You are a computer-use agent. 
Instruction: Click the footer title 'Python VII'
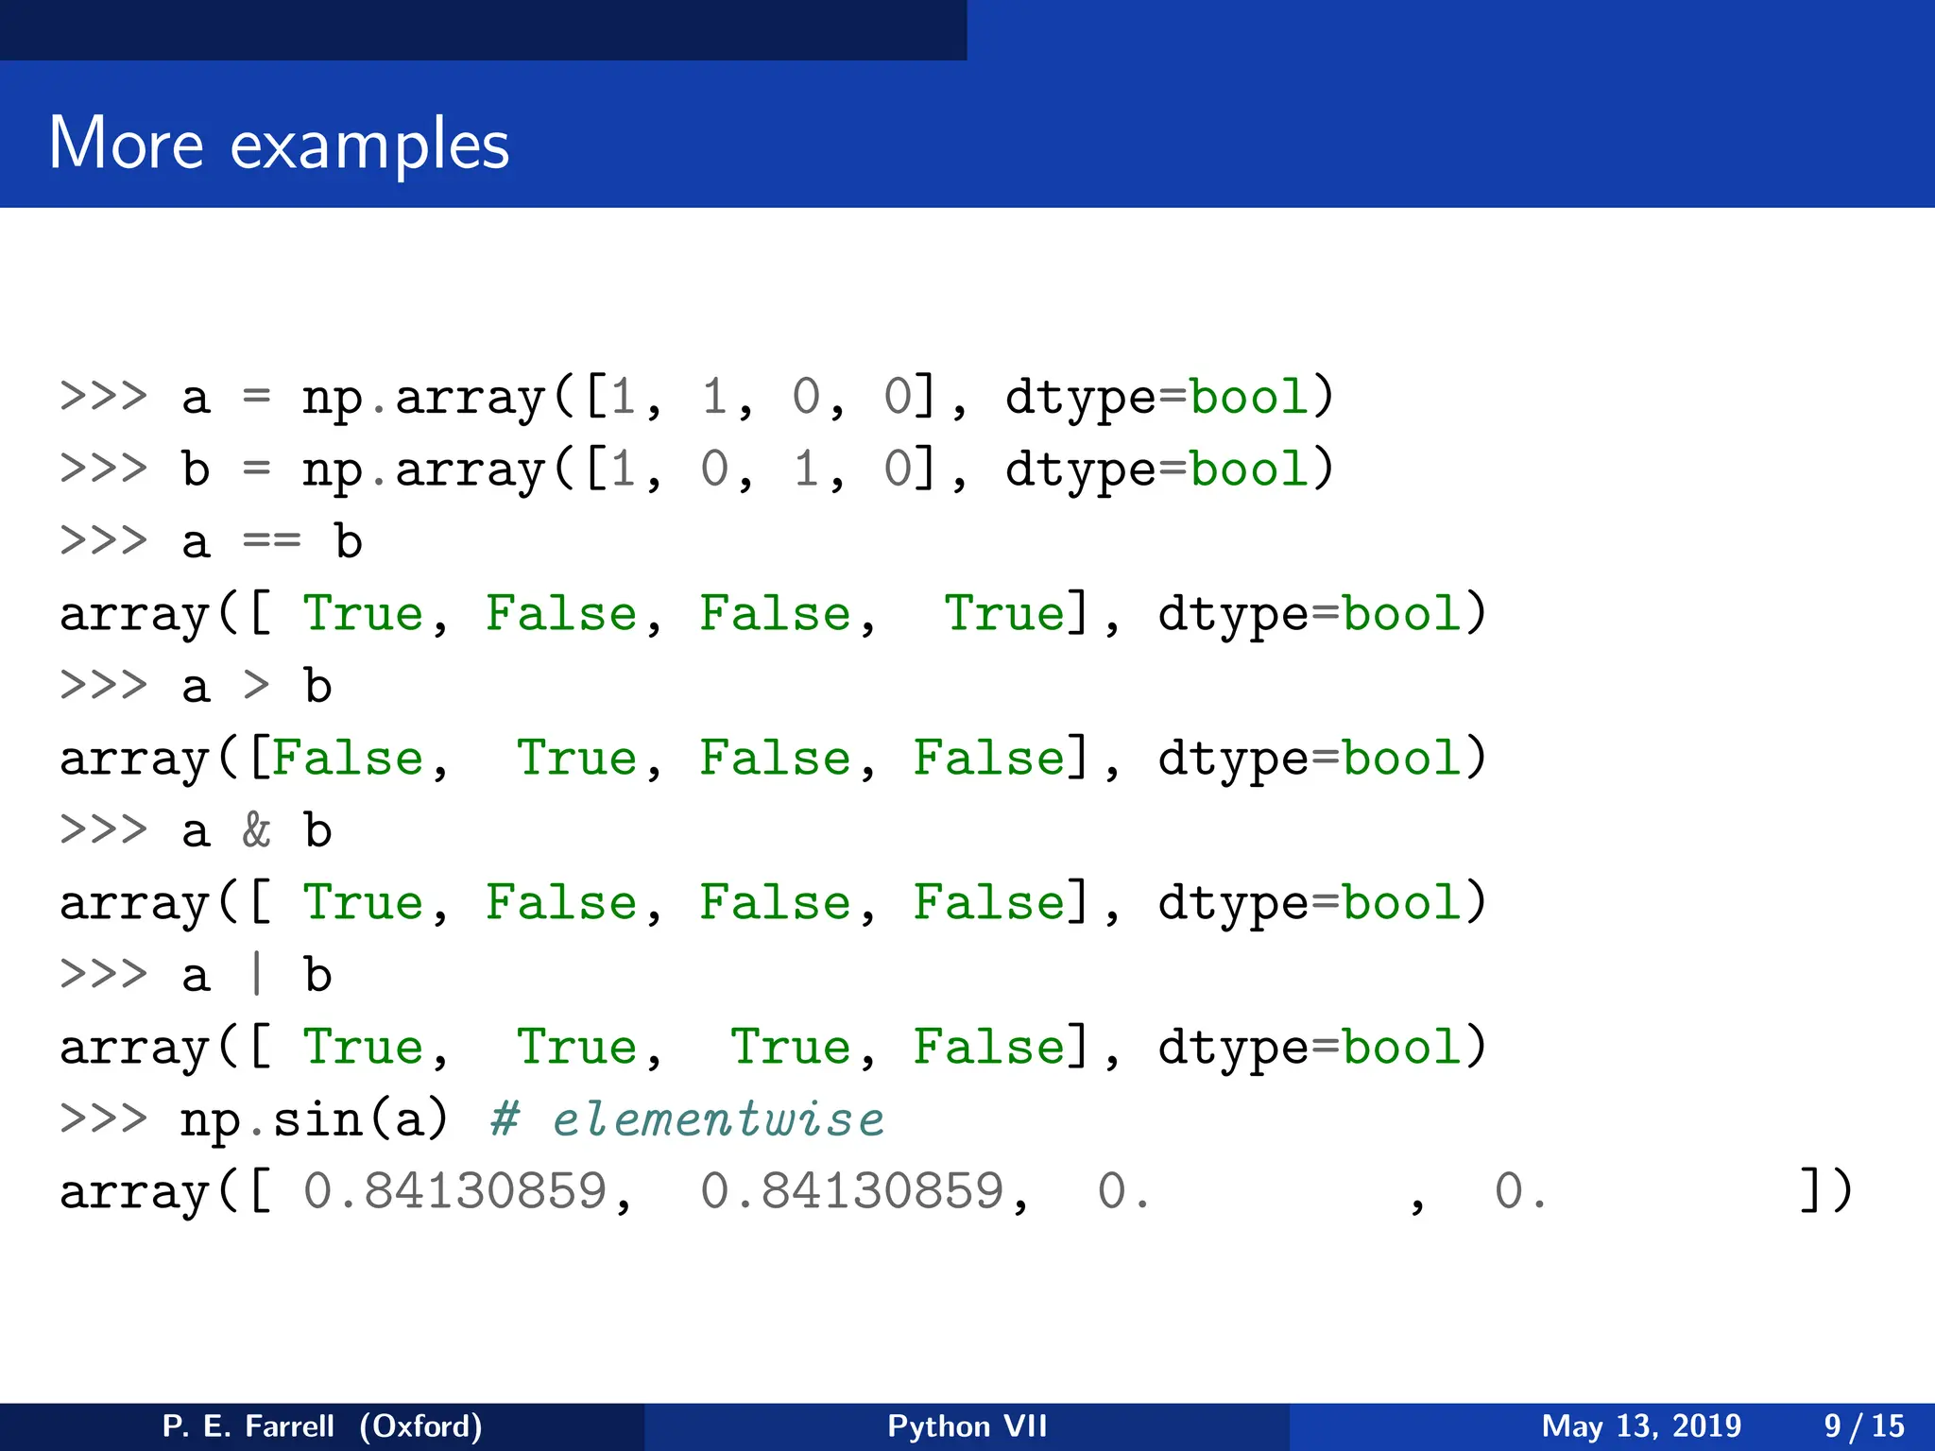coord(967,1425)
